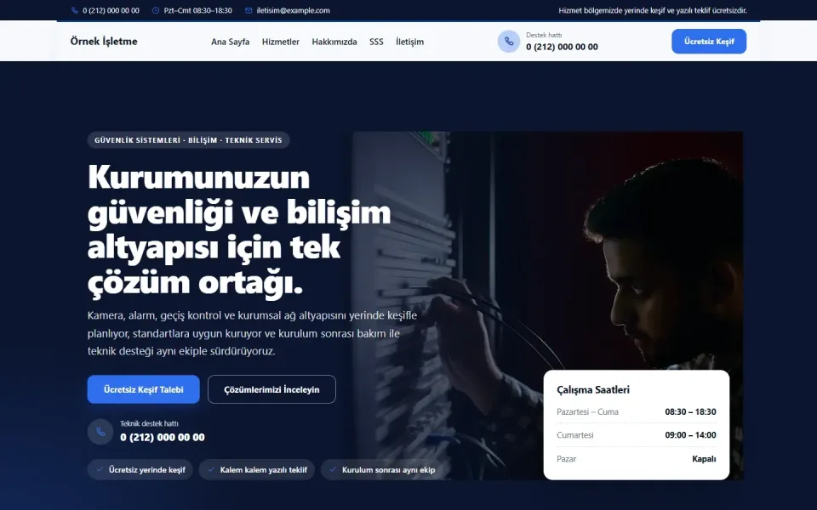
Task: Click the Ücretsiz Keşif Talebi button
Action: pos(143,389)
